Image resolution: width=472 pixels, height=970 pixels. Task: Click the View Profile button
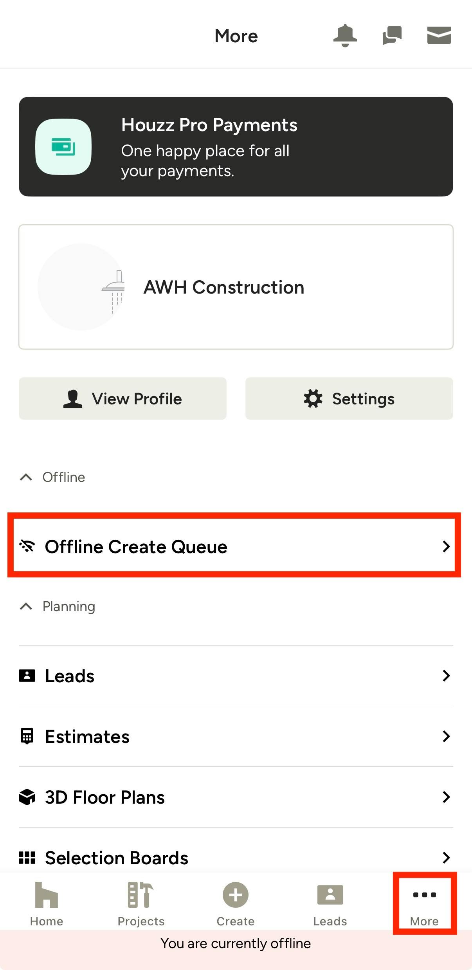(123, 398)
